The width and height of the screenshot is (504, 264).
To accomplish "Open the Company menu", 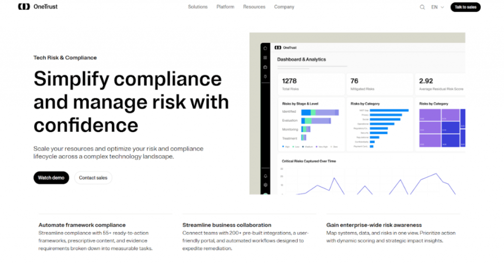I will pyautogui.click(x=284, y=7).
